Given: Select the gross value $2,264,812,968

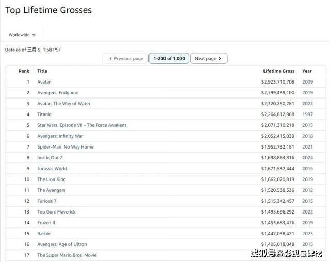Looking at the screenshot, I should coord(278,114).
